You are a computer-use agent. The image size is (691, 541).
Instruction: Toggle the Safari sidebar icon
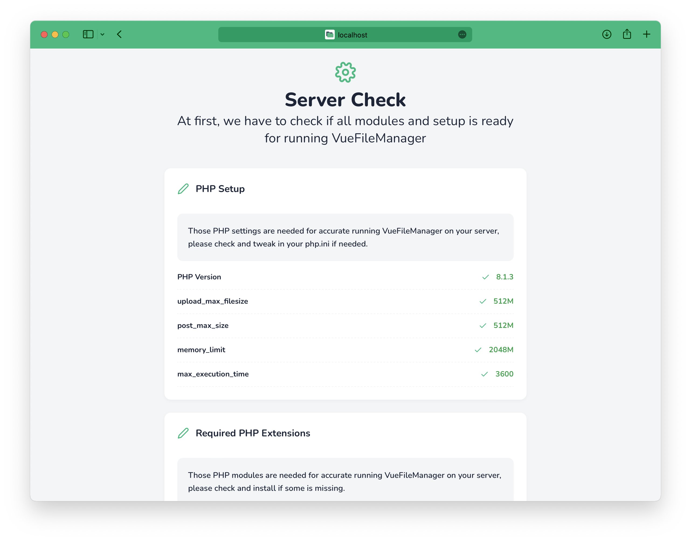(x=88, y=34)
